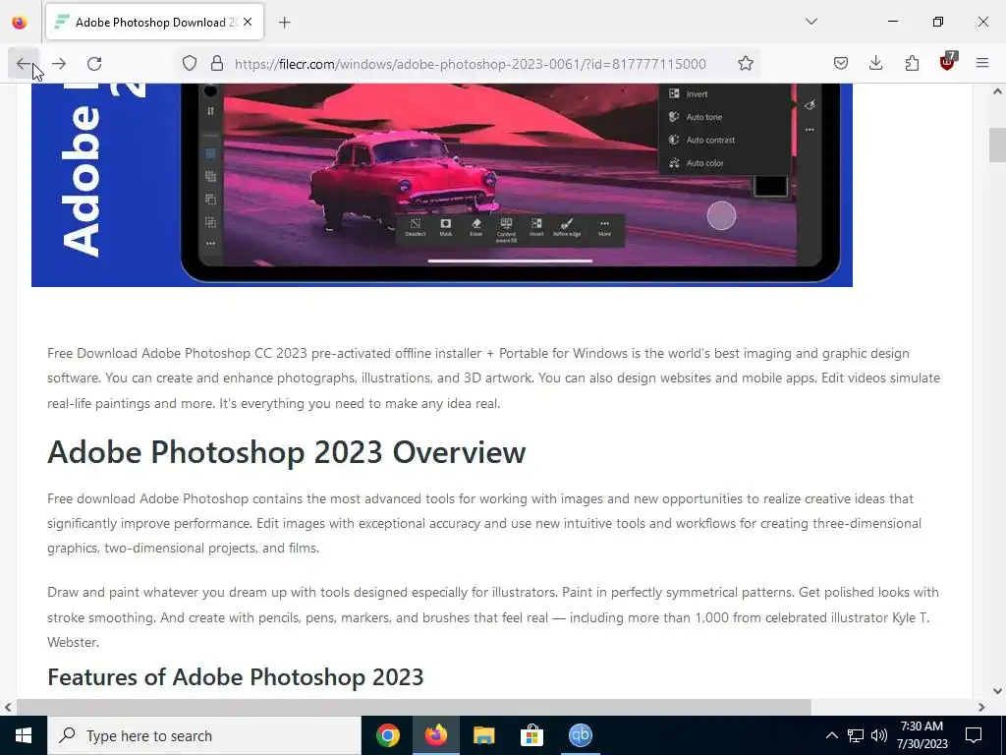Click the Photoshop car preview banner image

coord(441,185)
